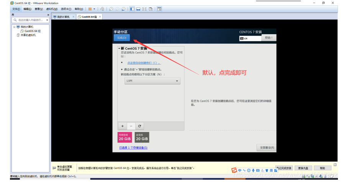Select CentOS 64 位 in the library tree
Image resolution: width=341 pixels, height=182 pixels.
coord(33,31)
